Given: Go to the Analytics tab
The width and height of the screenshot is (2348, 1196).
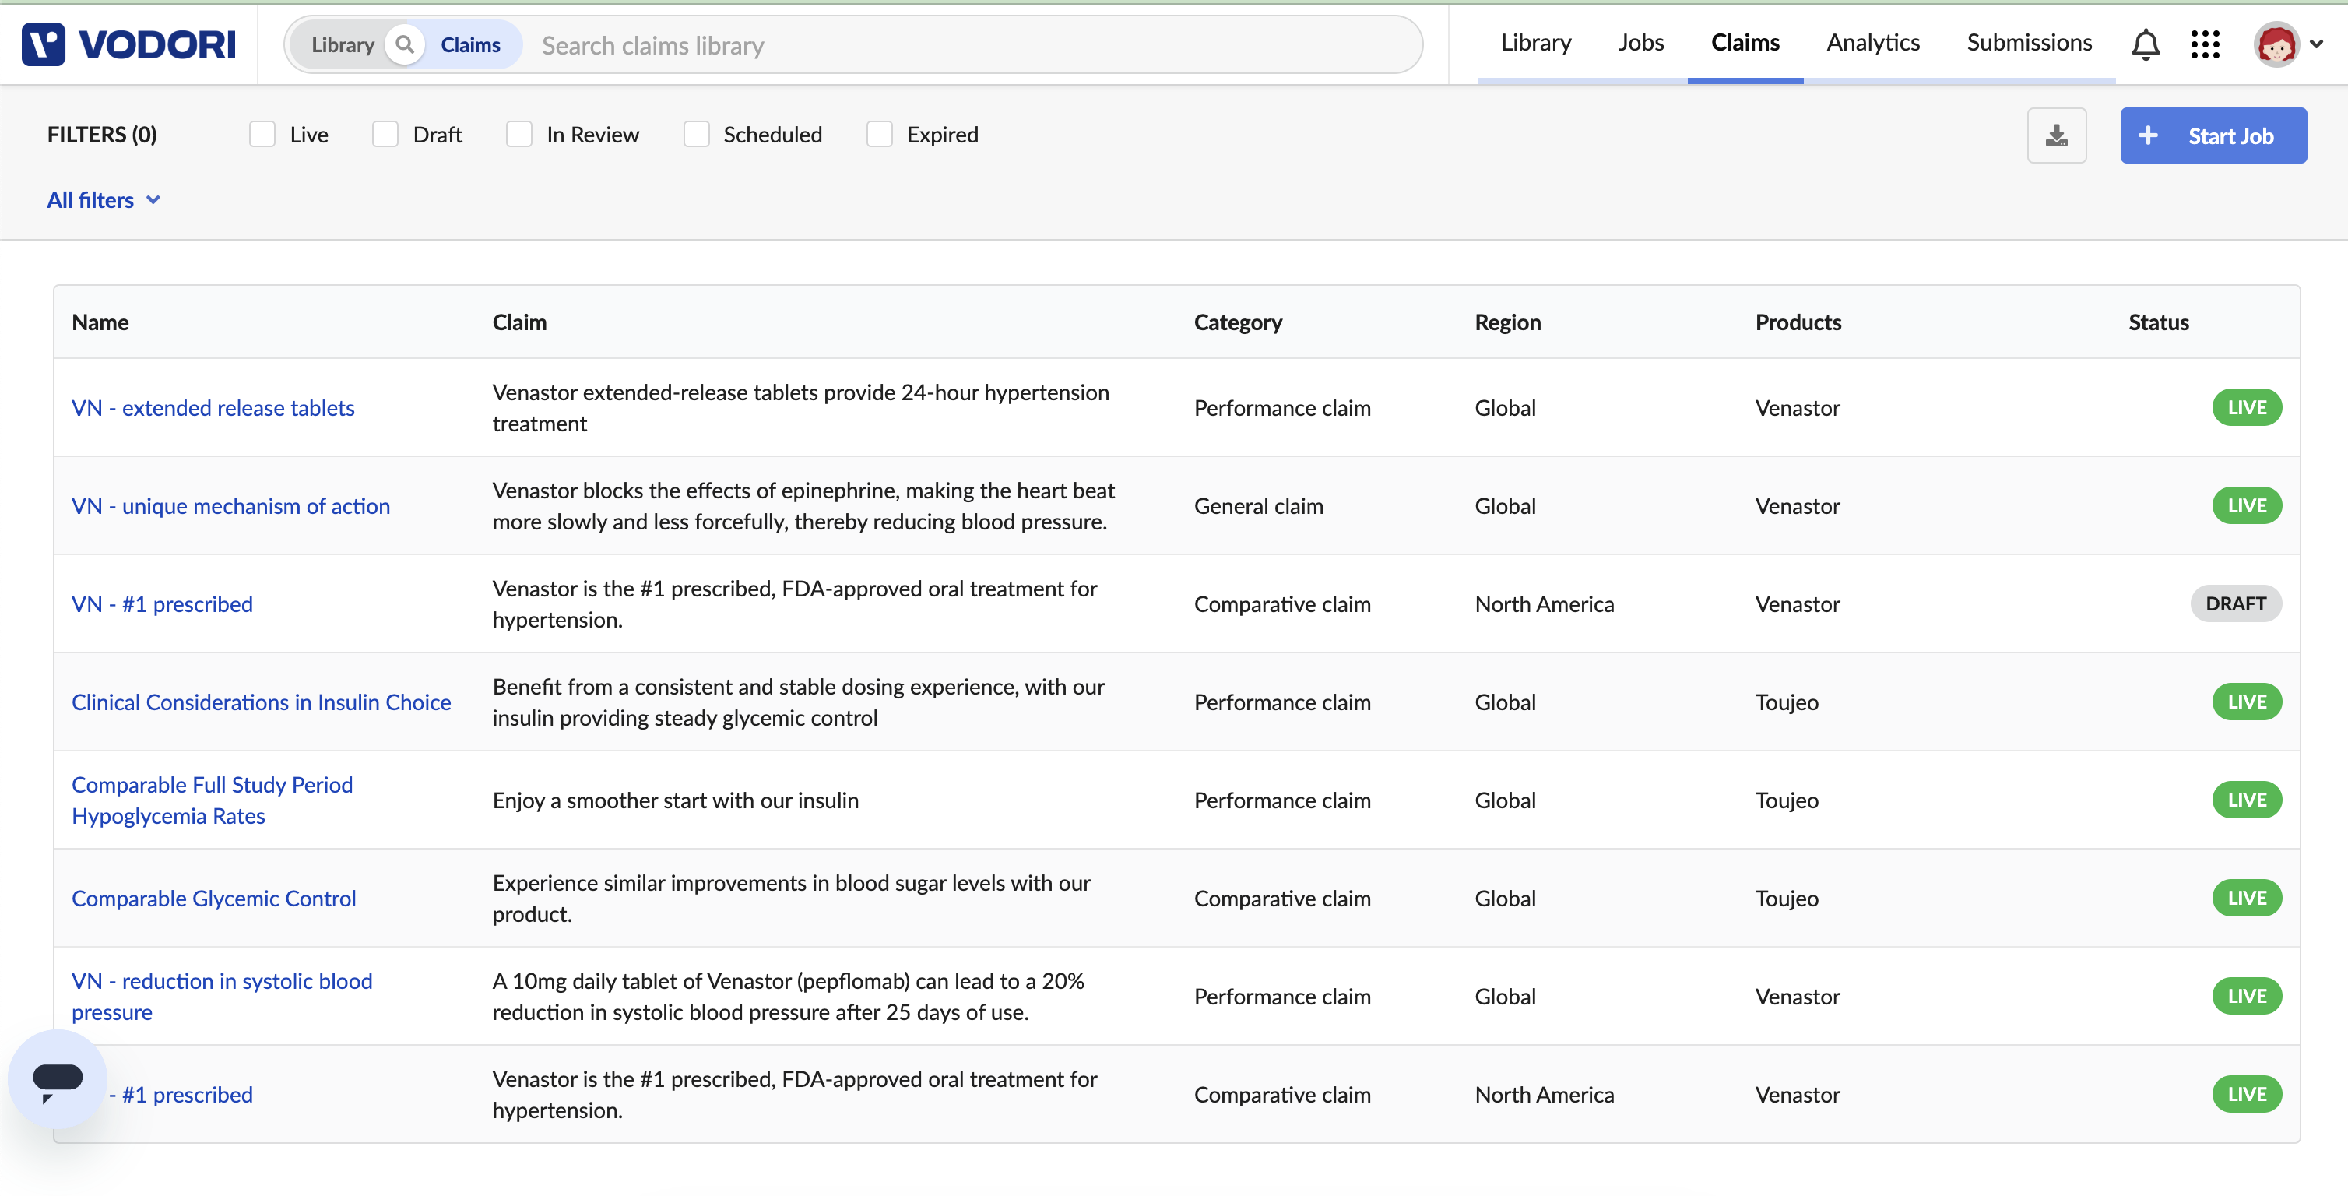Looking at the screenshot, I should tap(1873, 43).
